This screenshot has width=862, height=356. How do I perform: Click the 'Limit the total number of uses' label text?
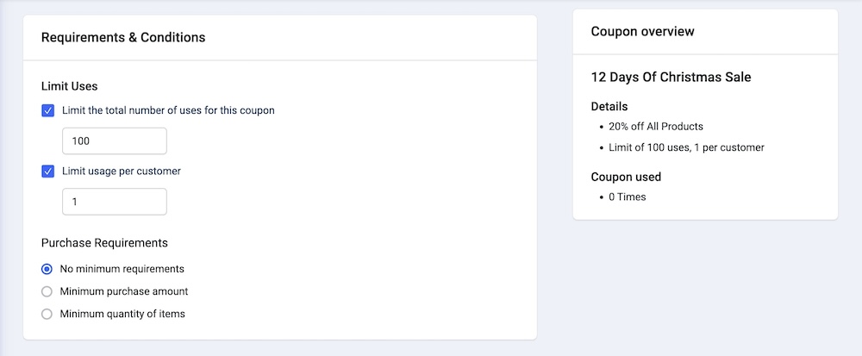(168, 110)
